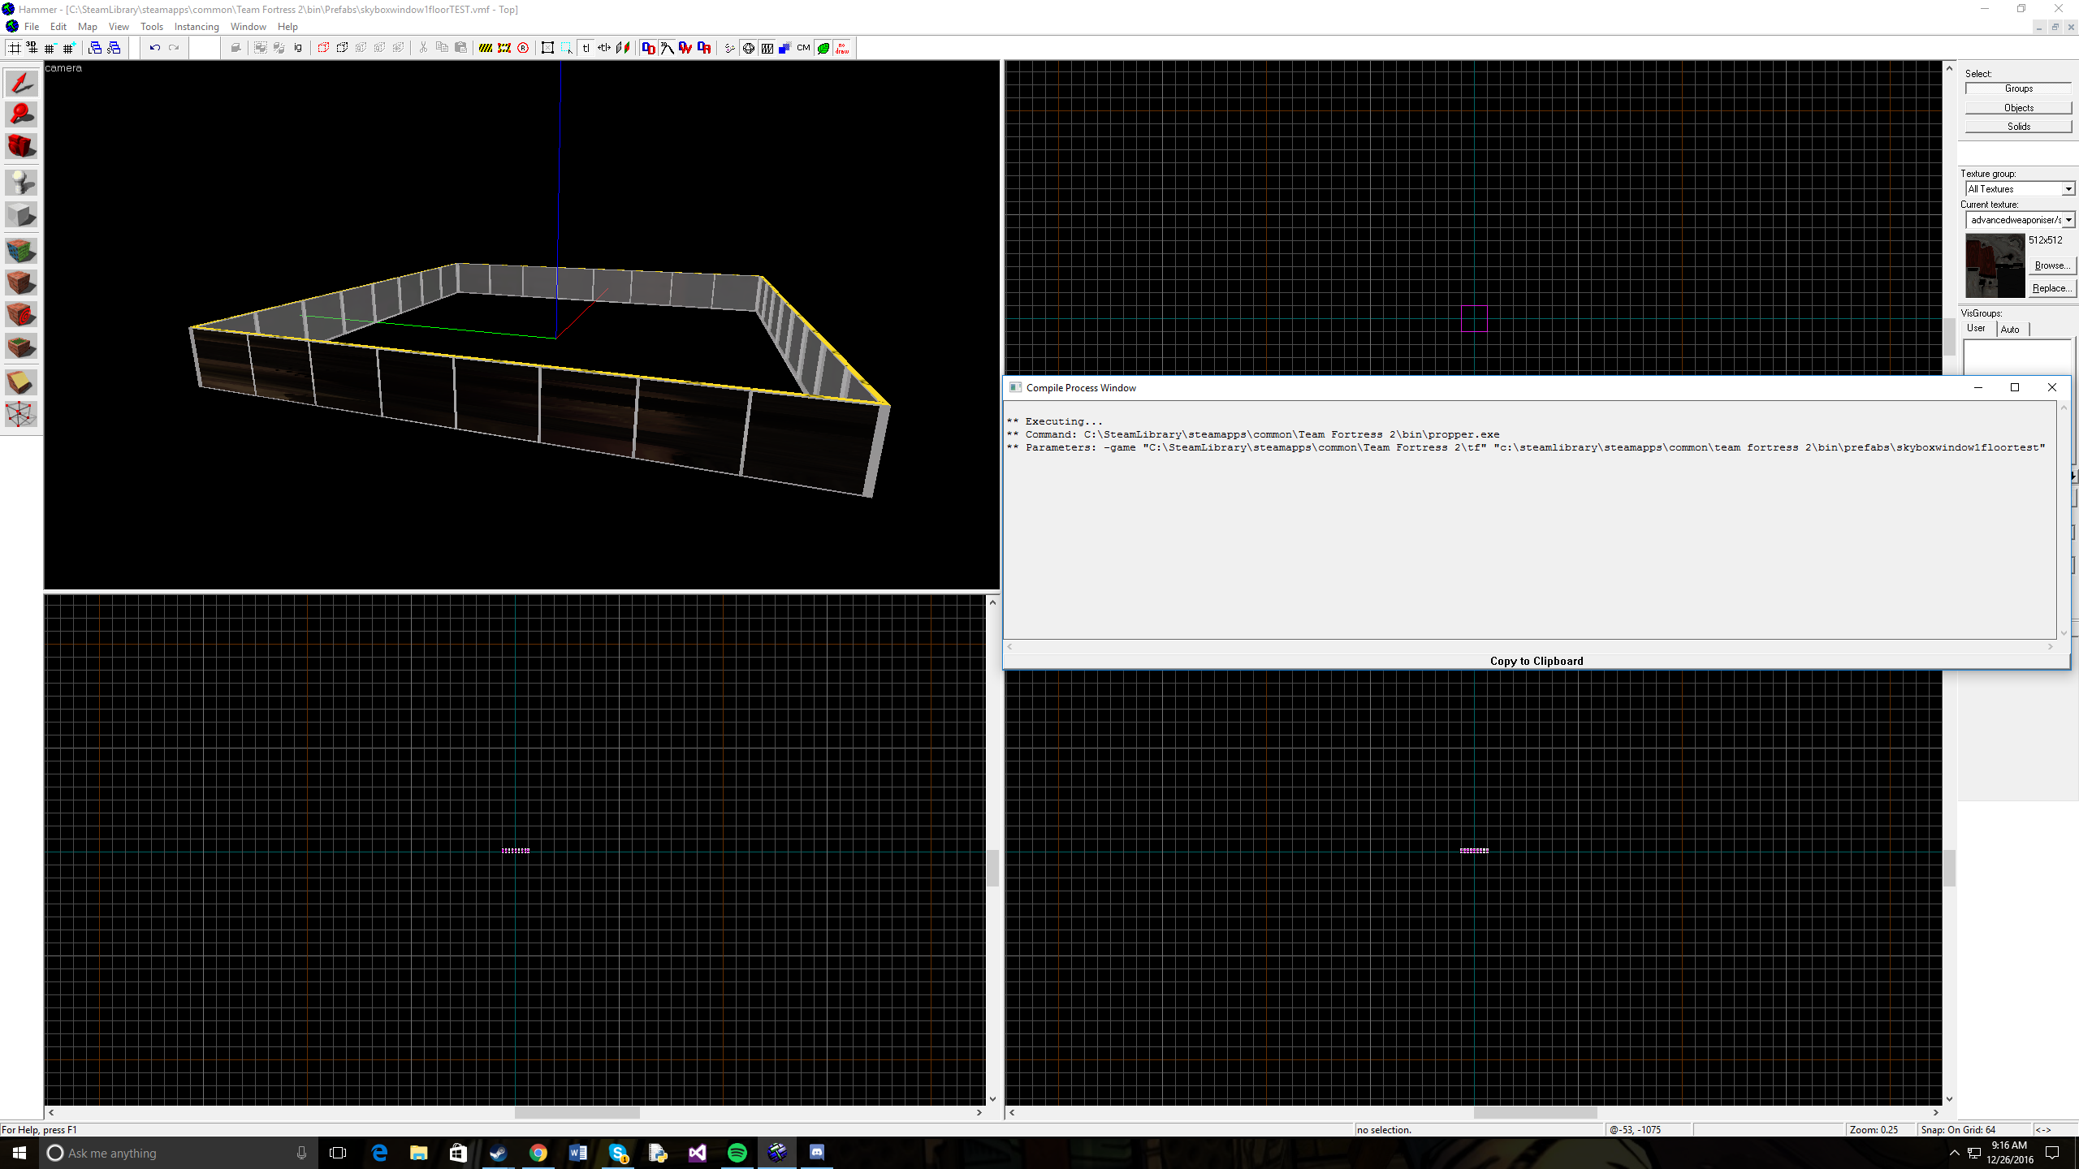Select the Selection (arrow) tool

pos(21,83)
